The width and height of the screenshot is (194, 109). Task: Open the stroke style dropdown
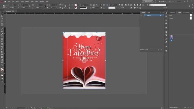coord(88,8)
